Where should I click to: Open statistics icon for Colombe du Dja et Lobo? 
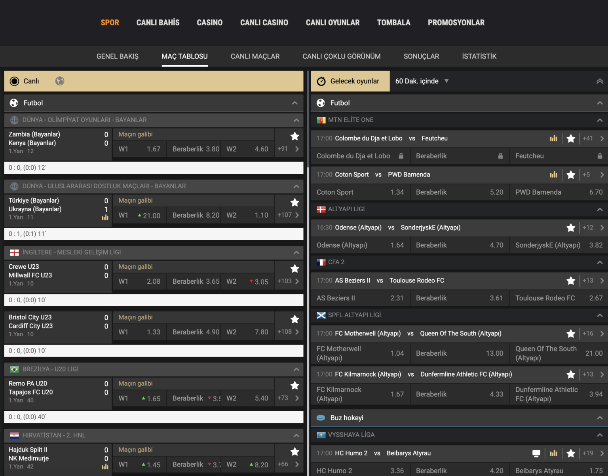(x=553, y=138)
